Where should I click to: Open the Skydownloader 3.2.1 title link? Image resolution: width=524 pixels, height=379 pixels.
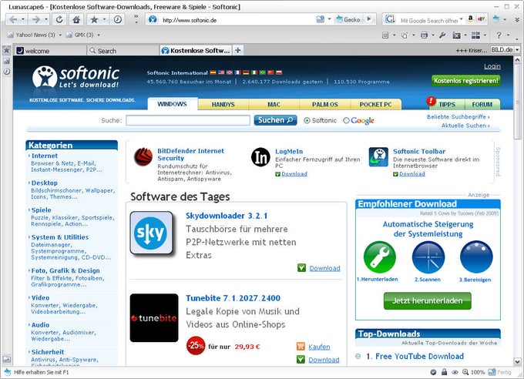pos(227,216)
